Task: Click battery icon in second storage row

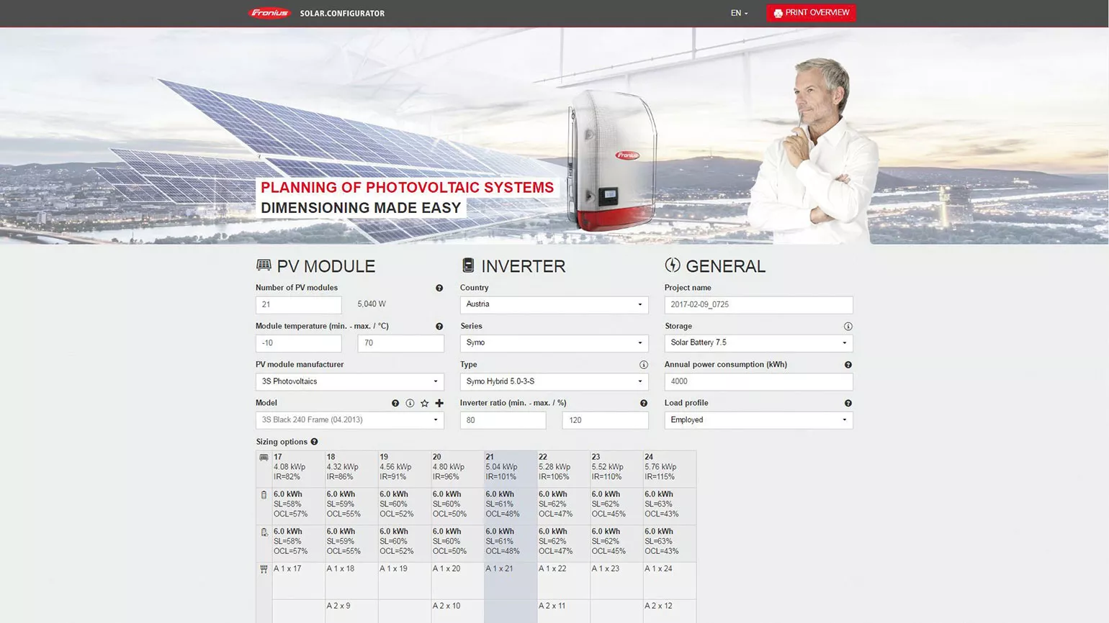Action: coord(264,532)
